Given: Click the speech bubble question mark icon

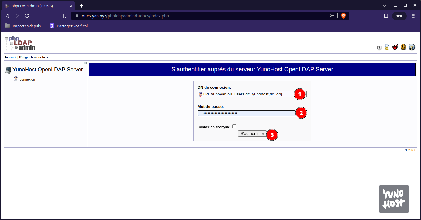Looking at the screenshot, I should tap(379, 48).
